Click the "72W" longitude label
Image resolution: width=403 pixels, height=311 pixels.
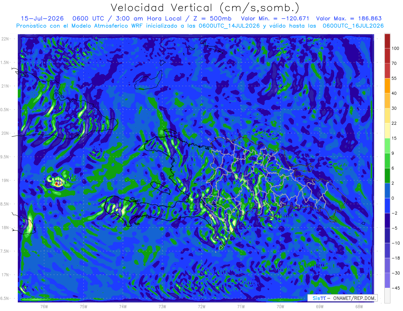click(x=201, y=306)
